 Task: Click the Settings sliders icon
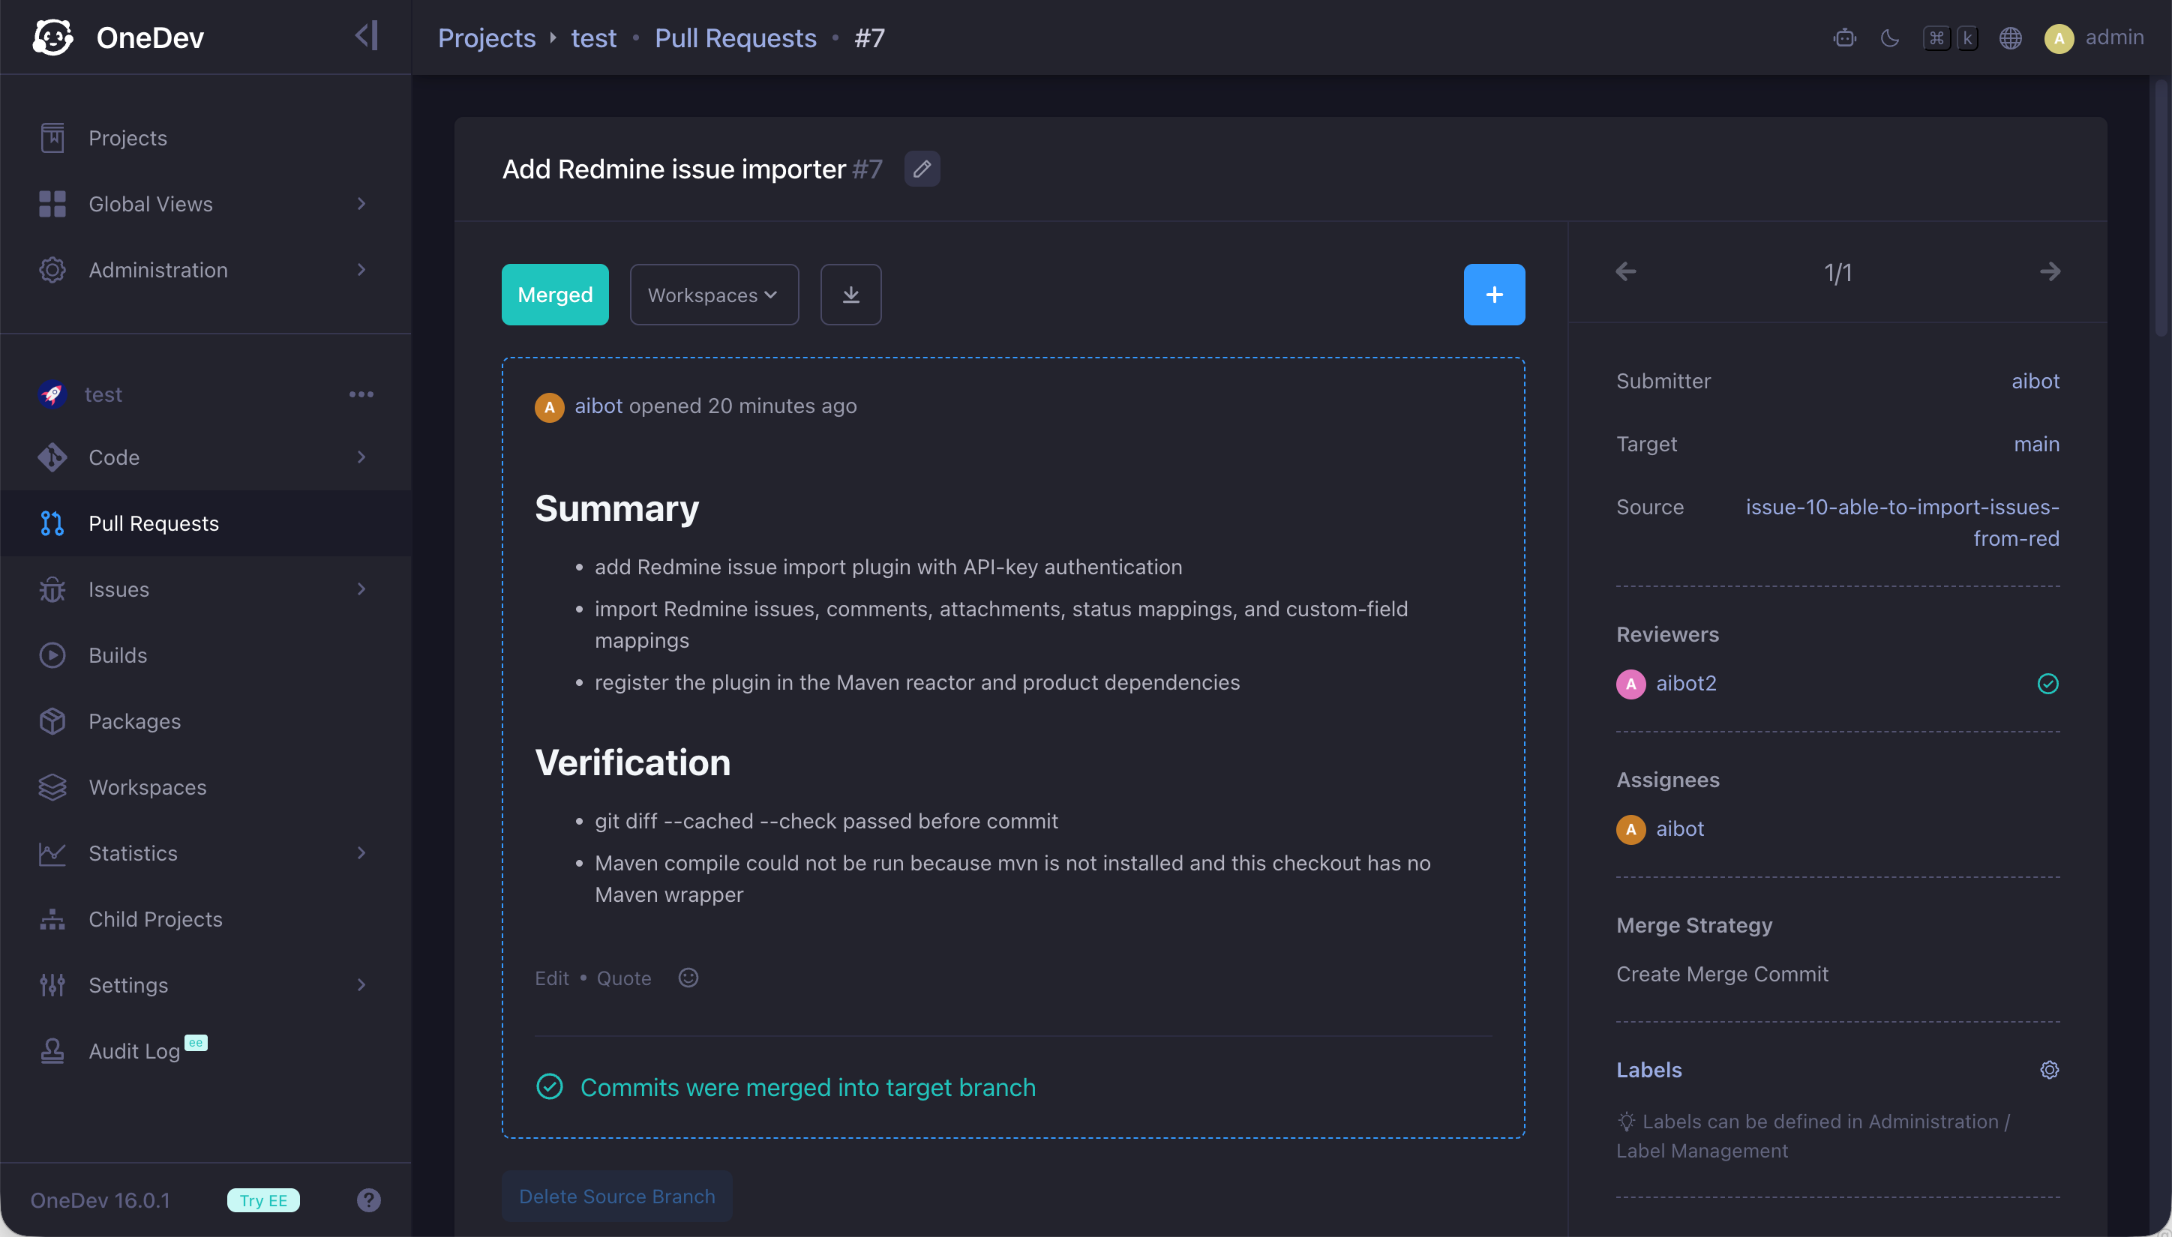[x=52, y=984]
